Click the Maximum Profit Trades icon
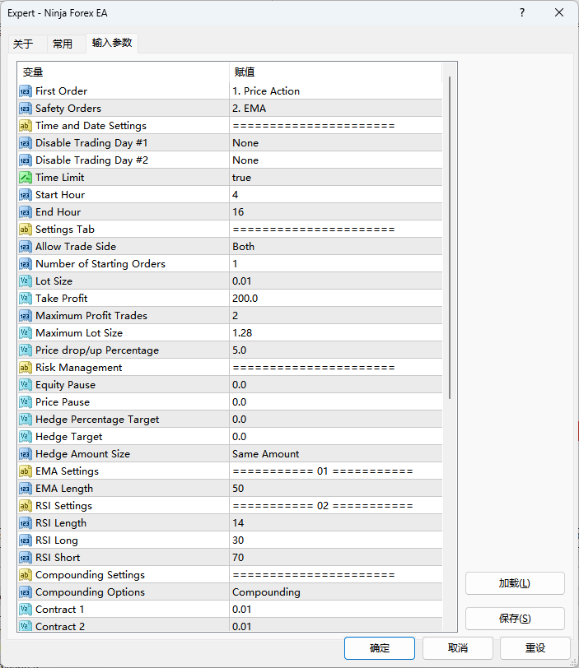Image resolution: width=579 pixels, height=668 pixels. [26, 316]
